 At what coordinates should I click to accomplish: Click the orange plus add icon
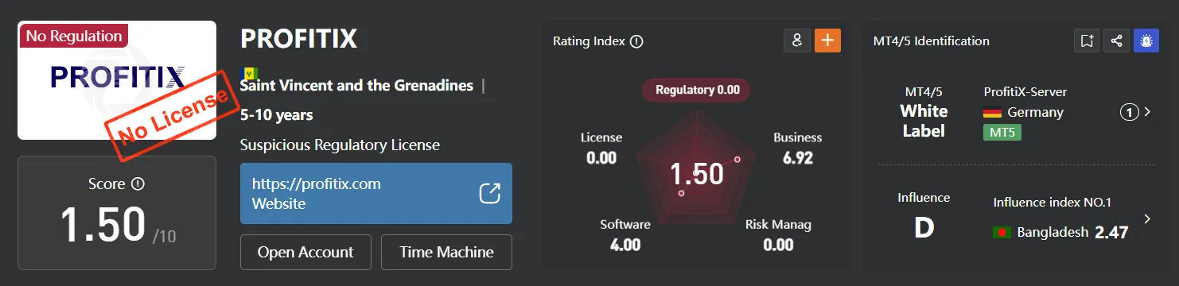827,41
